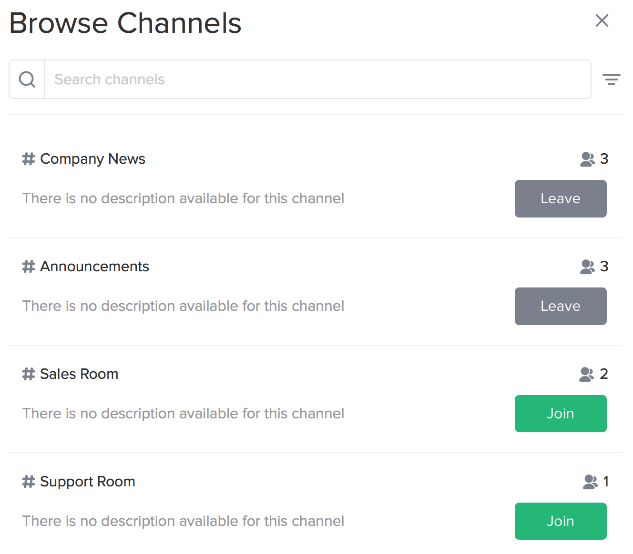Open the channel filter icon
Viewport: 633px width, 554px height.
coord(612,79)
